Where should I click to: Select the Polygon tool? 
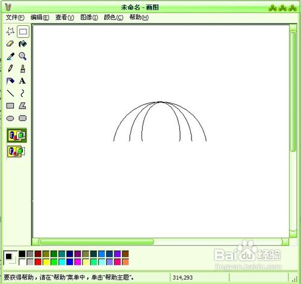coord(22,106)
